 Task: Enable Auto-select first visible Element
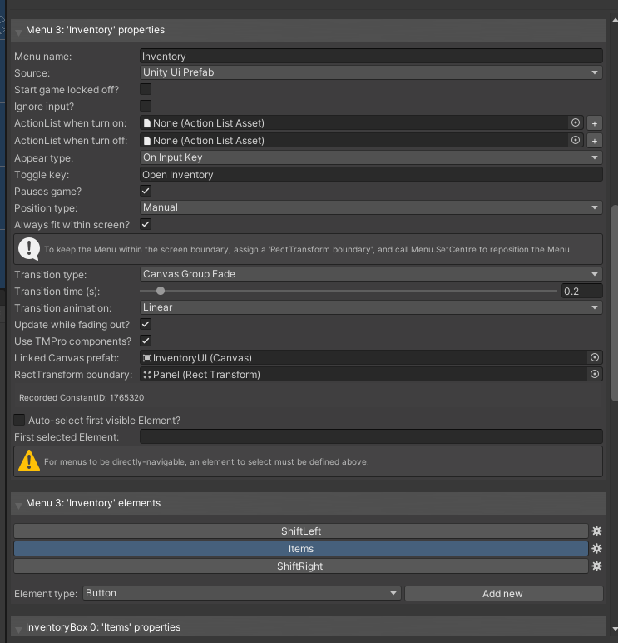(x=19, y=420)
